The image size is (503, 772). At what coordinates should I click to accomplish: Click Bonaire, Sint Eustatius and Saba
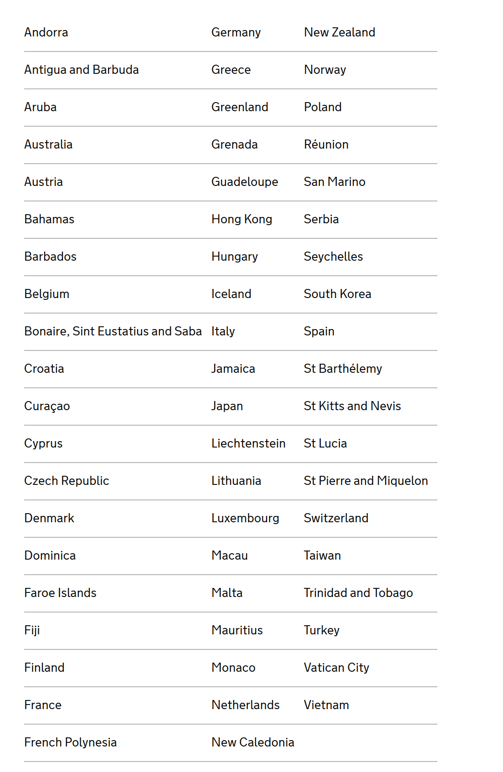[x=113, y=331]
